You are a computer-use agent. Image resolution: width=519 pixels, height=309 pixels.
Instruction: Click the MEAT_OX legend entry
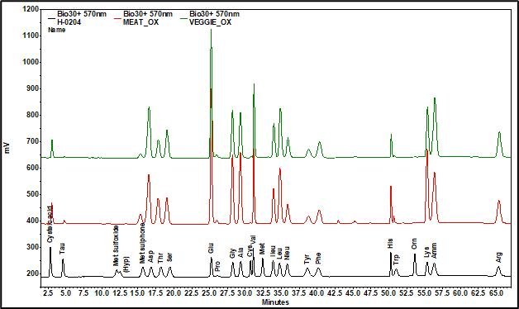[x=144, y=18]
